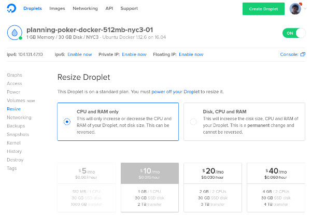
Task: Expand the dropdown arrow next to avatar
Action: [x=305, y=8]
